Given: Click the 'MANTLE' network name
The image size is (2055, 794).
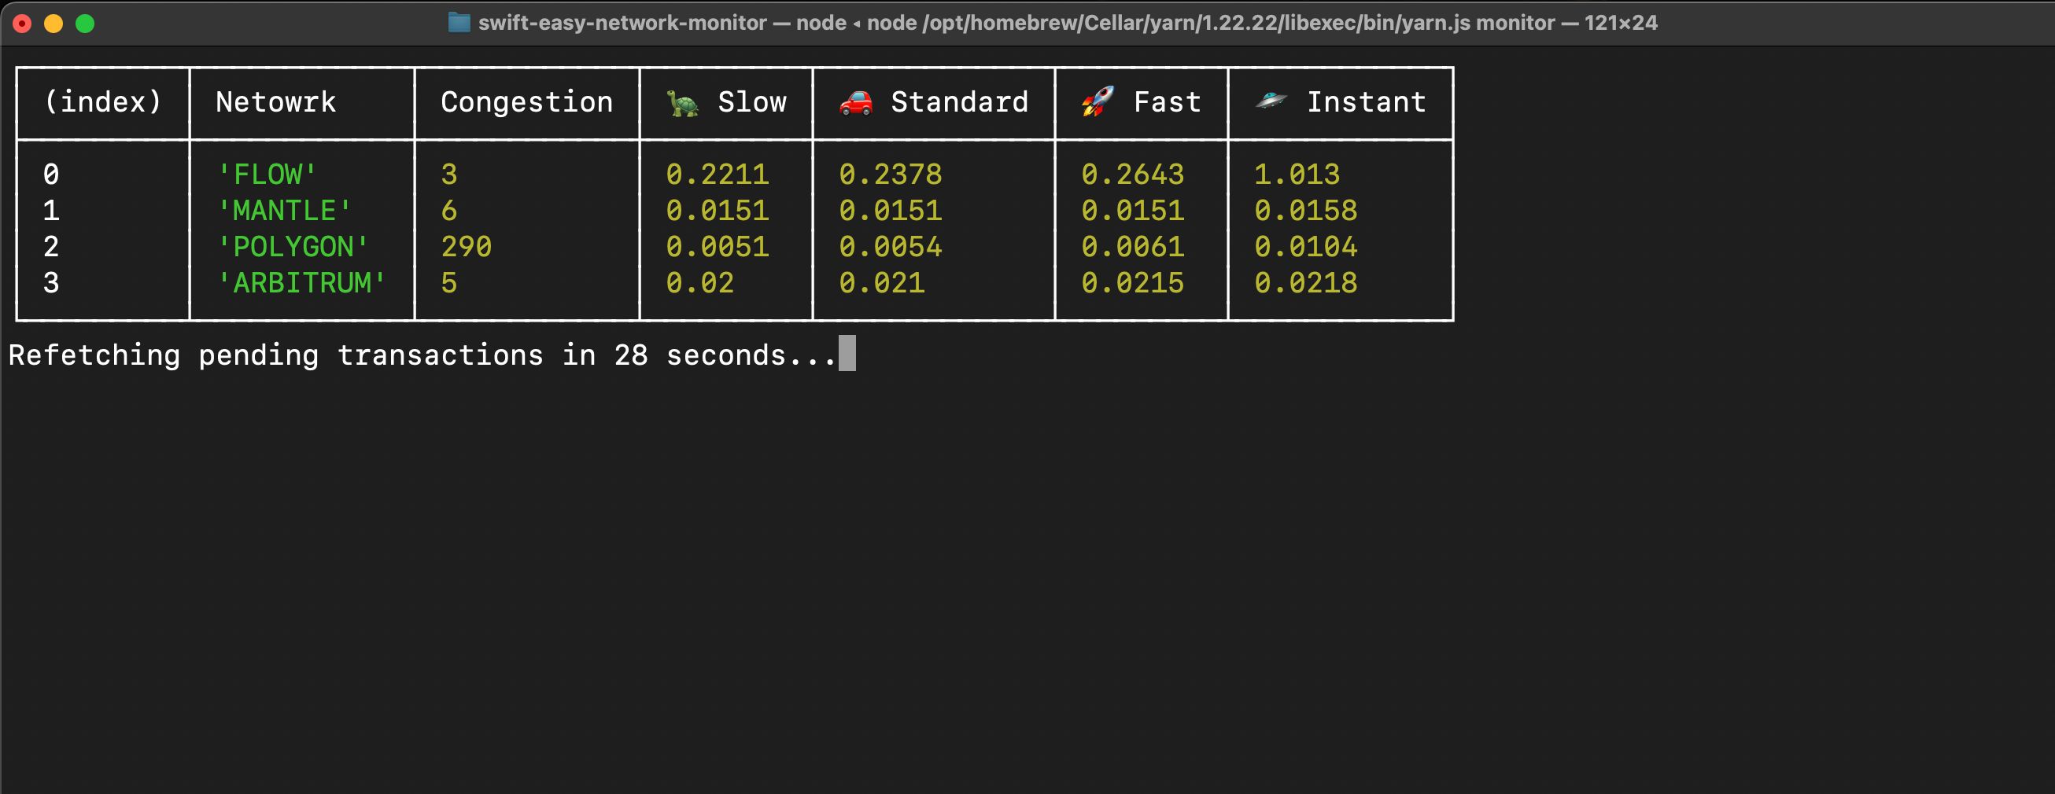Looking at the screenshot, I should pos(285,211).
